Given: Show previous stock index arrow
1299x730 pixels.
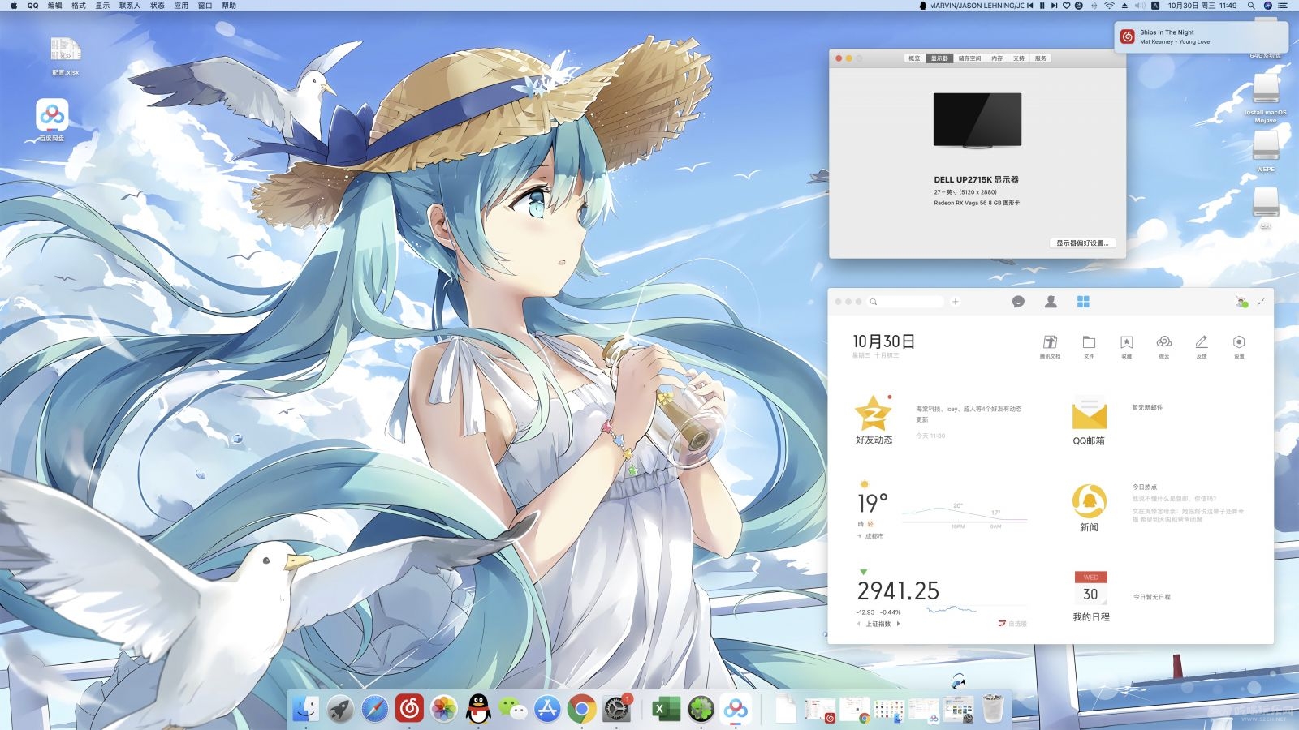Looking at the screenshot, I should (859, 624).
